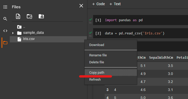
Task: Click the 5.1 value in the table
Action: (143, 66)
